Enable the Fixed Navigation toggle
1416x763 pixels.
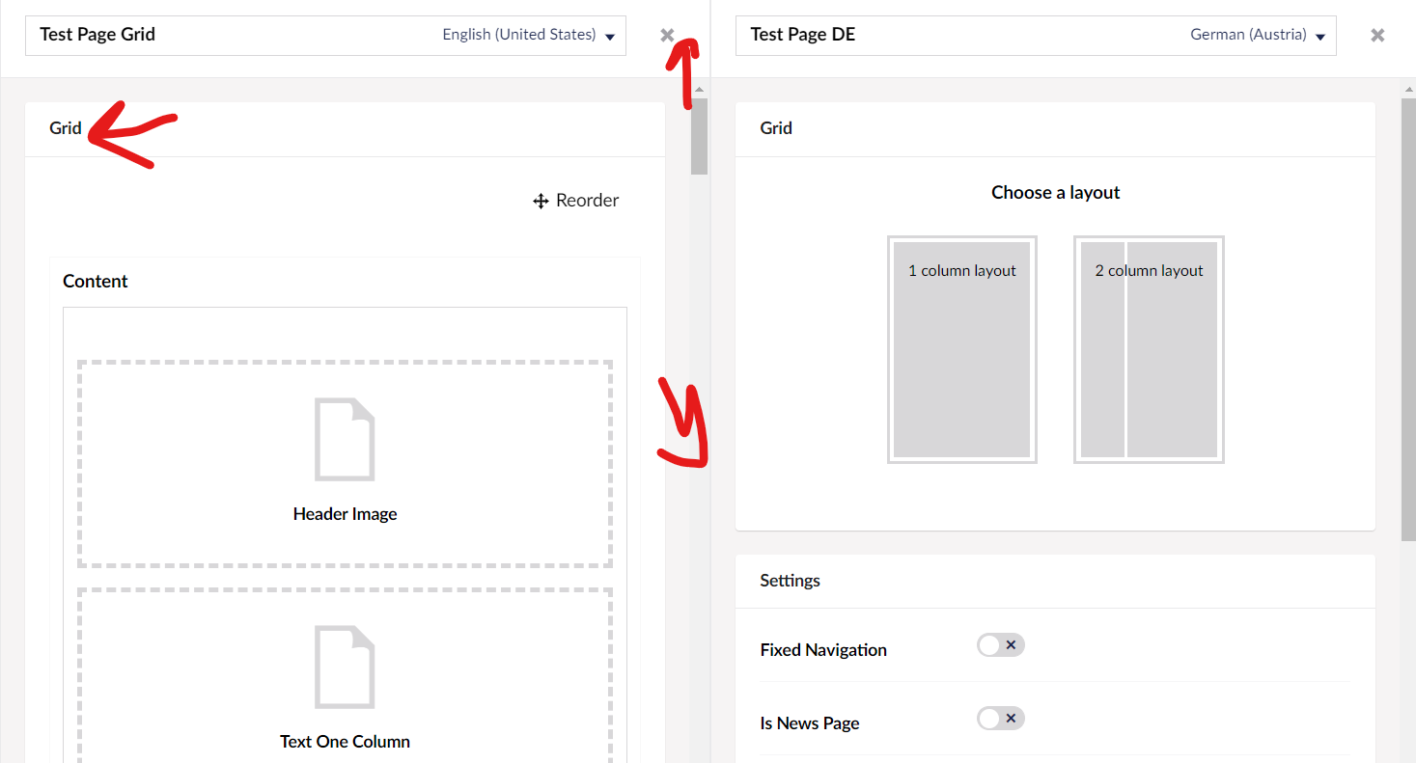(1000, 645)
